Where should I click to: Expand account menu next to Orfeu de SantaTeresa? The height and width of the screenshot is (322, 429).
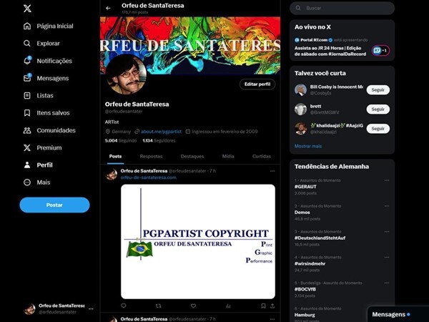(x=91, y=308)
